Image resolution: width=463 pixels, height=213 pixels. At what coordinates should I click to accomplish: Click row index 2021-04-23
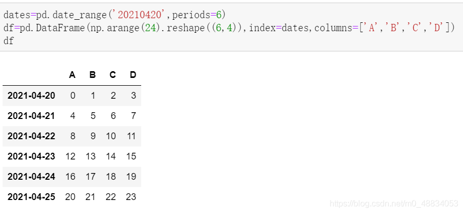coord(31,156)
